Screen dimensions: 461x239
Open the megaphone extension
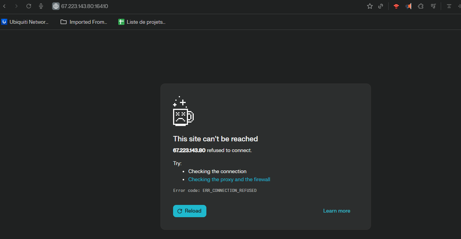coord(409,6)
